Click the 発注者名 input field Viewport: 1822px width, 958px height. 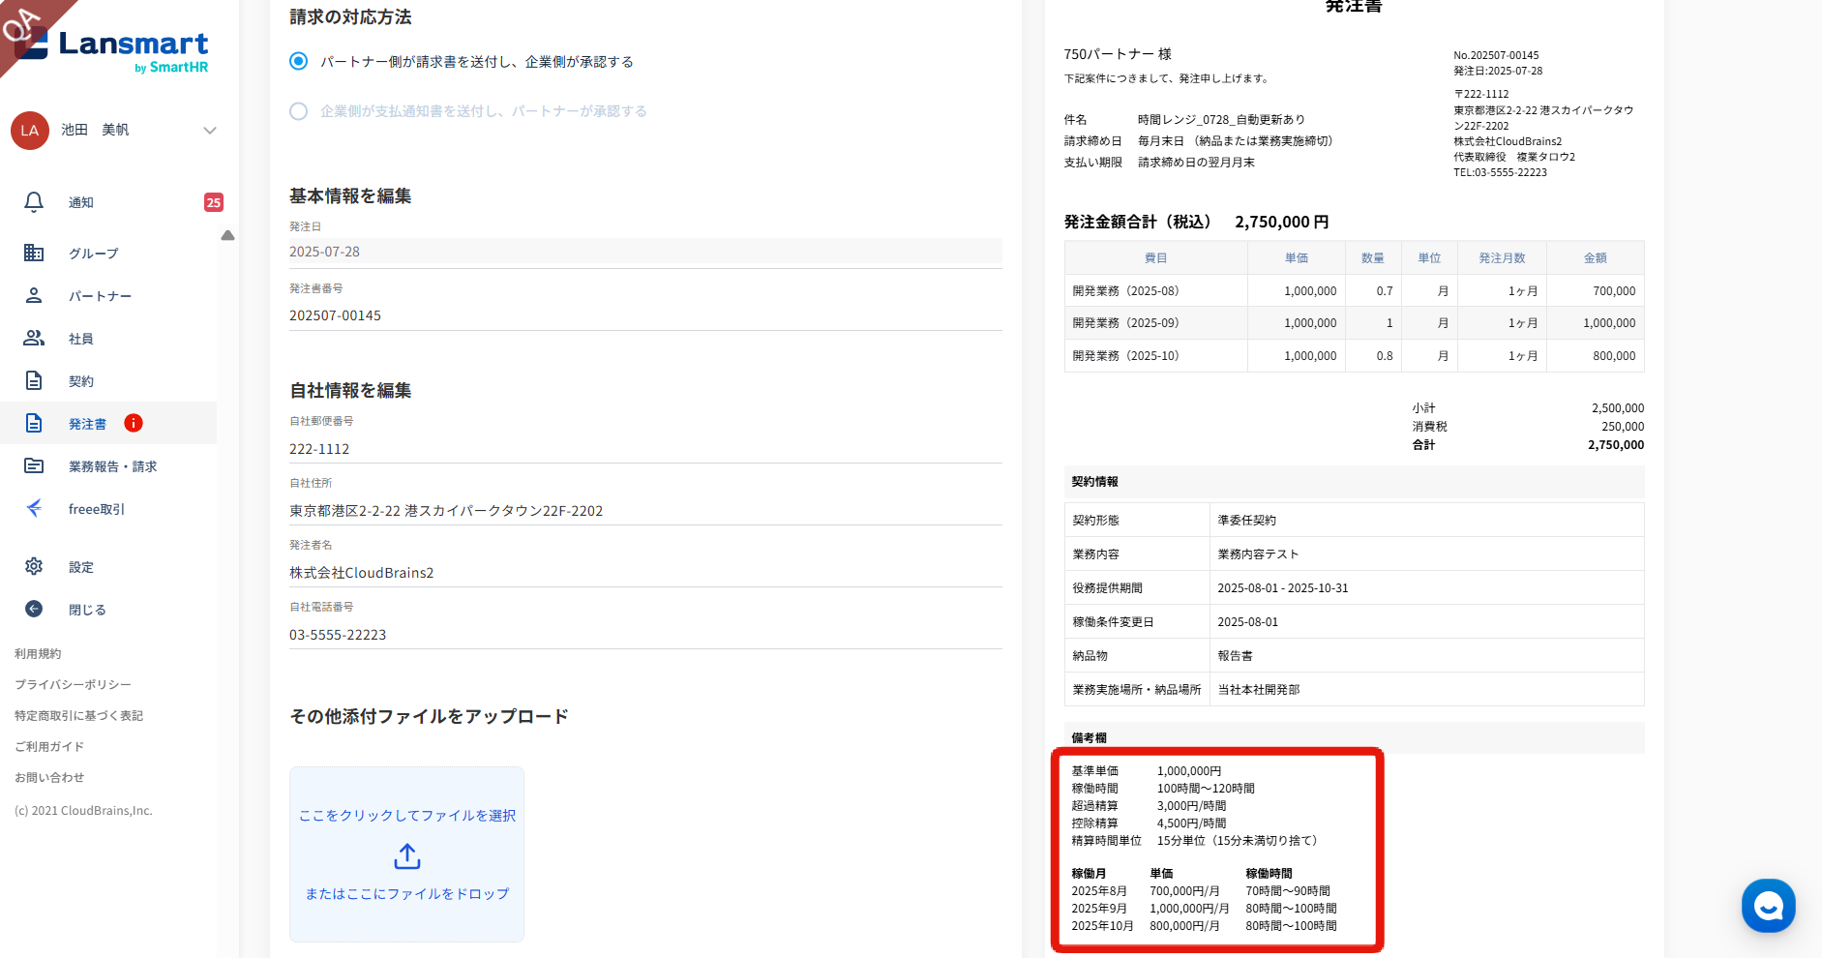pos(645,573)
